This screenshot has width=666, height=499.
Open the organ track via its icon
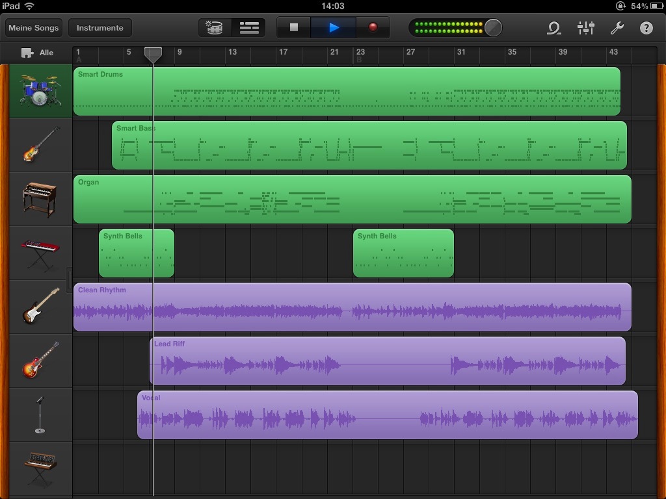click(x=39, y=198)
